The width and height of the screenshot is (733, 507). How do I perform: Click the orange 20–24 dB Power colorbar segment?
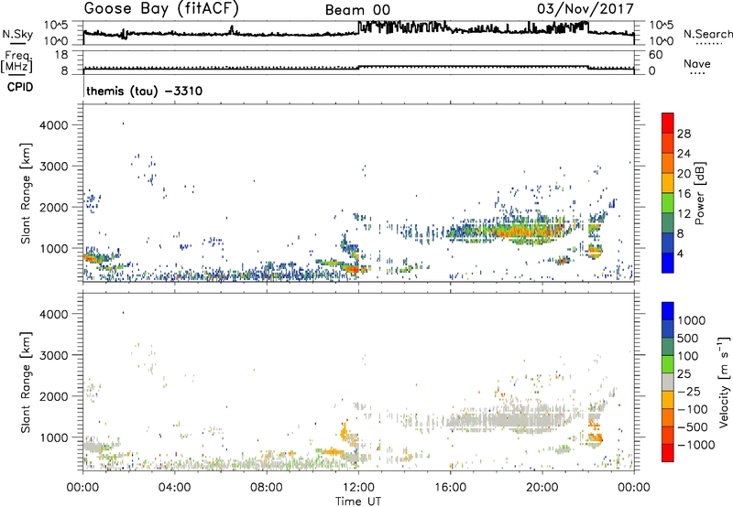tap(668, 163)
